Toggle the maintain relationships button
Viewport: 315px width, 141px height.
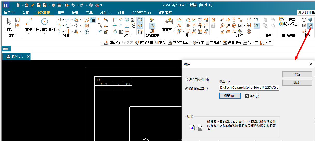click(x=140, y=20)
